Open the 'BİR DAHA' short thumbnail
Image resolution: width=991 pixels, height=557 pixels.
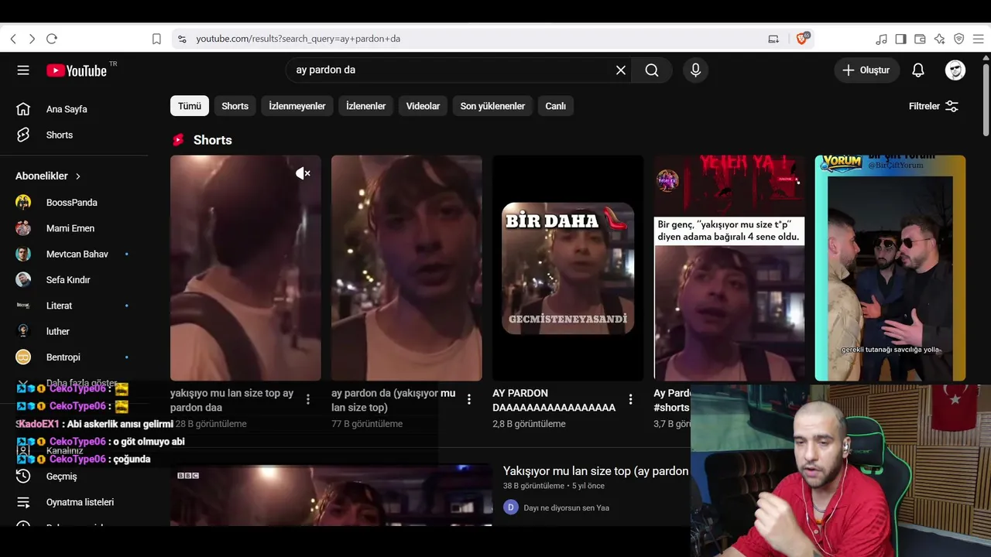click(568, 268)
